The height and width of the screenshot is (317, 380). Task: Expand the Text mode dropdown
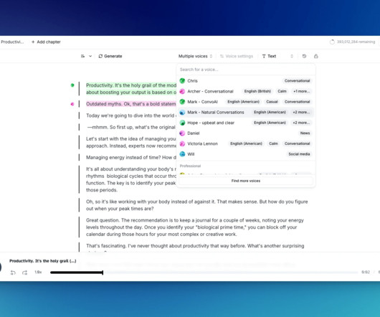coord(277,56)
